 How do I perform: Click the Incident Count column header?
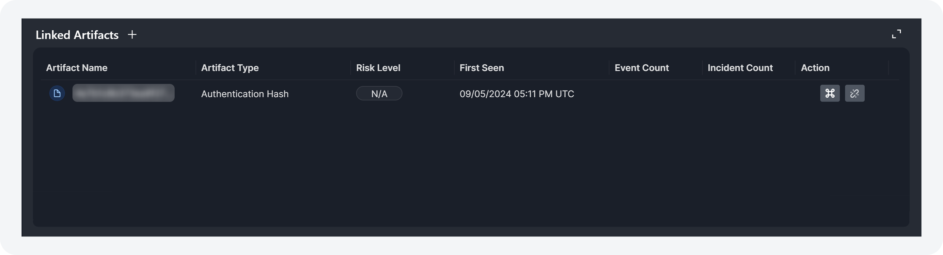740,68
